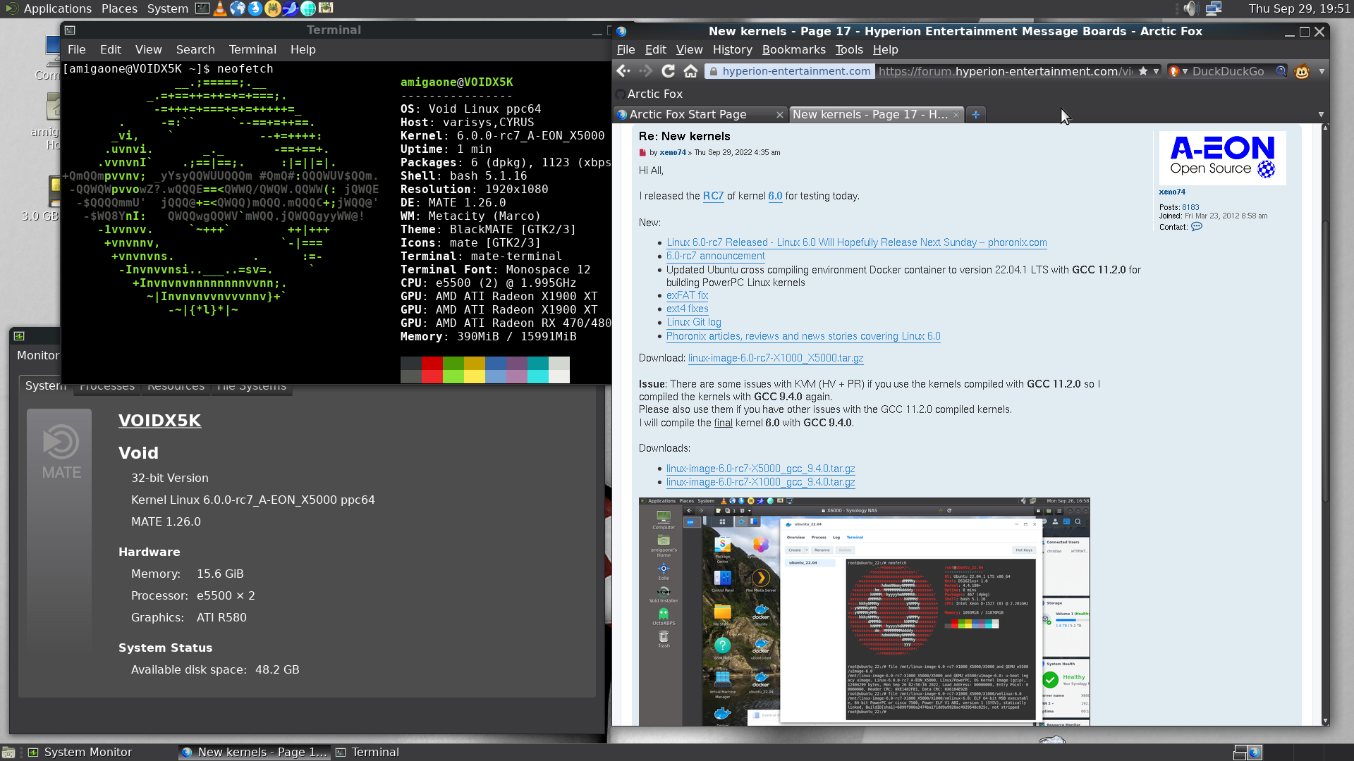
Task: Download linux-image-6.0-rc7-X5000_gcc_9.4.0.tar.gz
Action: coord(760,469)
